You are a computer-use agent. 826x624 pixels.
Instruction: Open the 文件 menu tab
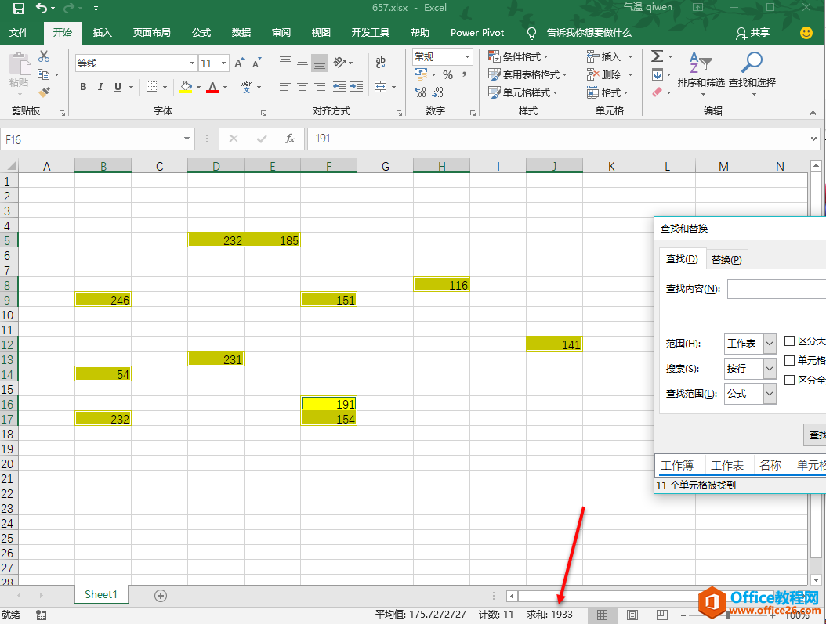[x=19, y=33]
